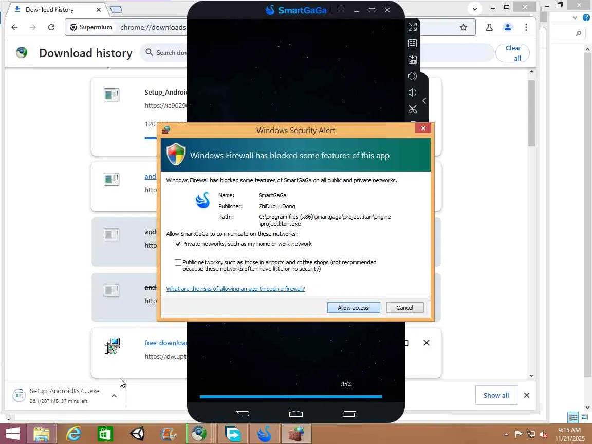This screenshot has height=444, width=592.
Task: Click the volume up speaker icon
Action: 412,76
